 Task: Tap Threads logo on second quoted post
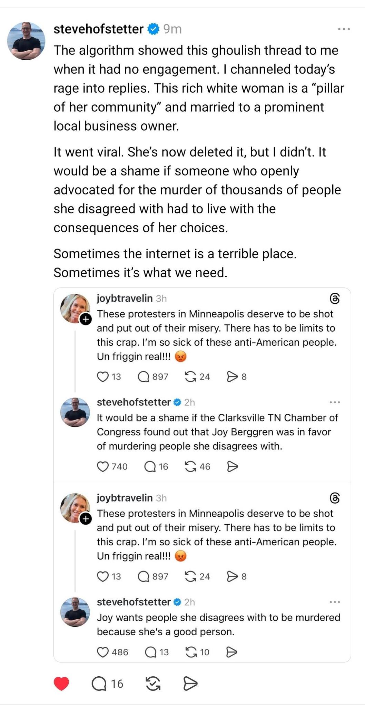[335, 498]
